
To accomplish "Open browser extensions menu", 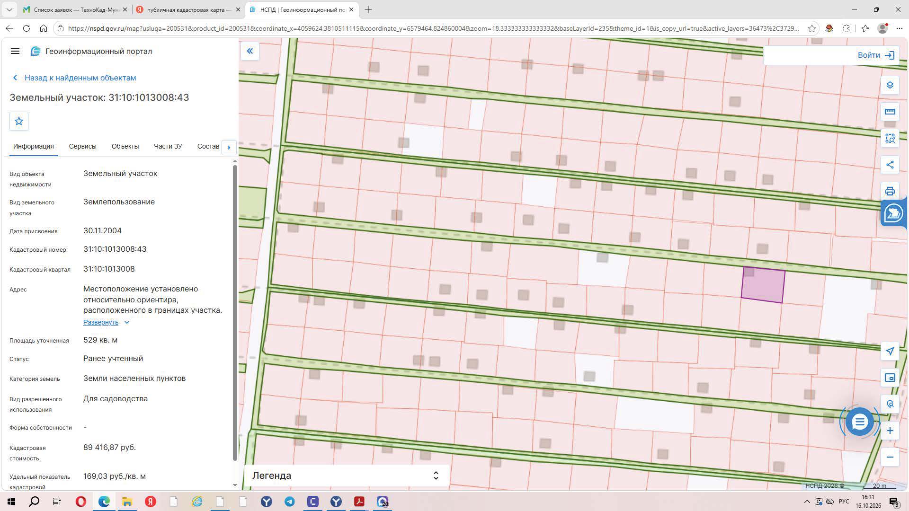I will pyautogui.click(x=847, y=28).
